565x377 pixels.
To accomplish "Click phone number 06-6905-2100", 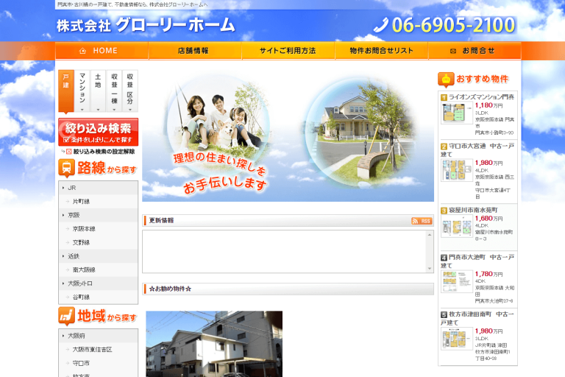I will click(454, 25).
